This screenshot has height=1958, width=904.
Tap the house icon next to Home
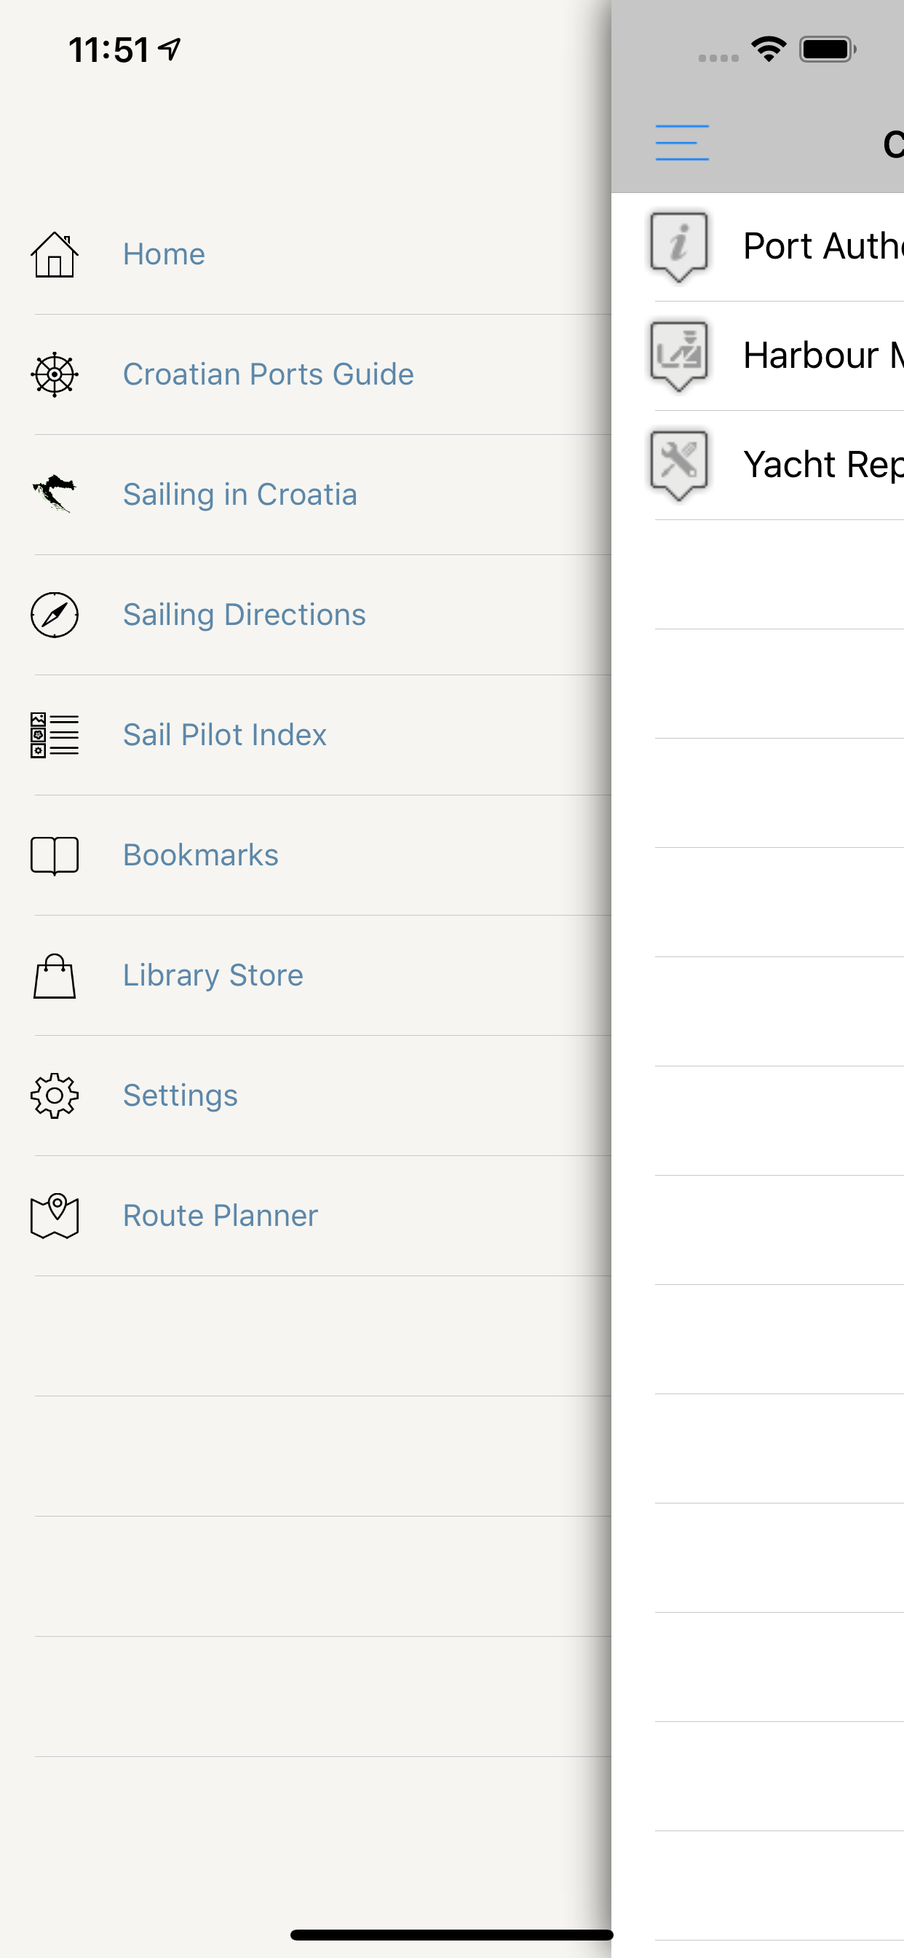pyautogui.click(x=54, y=254)
